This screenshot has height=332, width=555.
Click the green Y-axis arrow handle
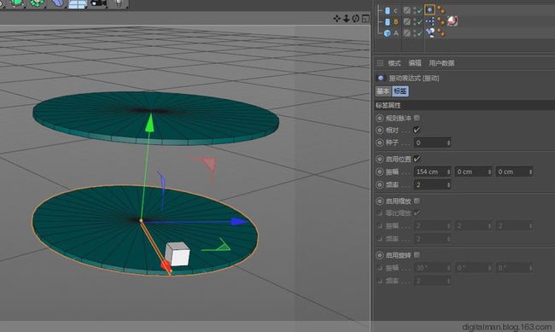point(150,122)
